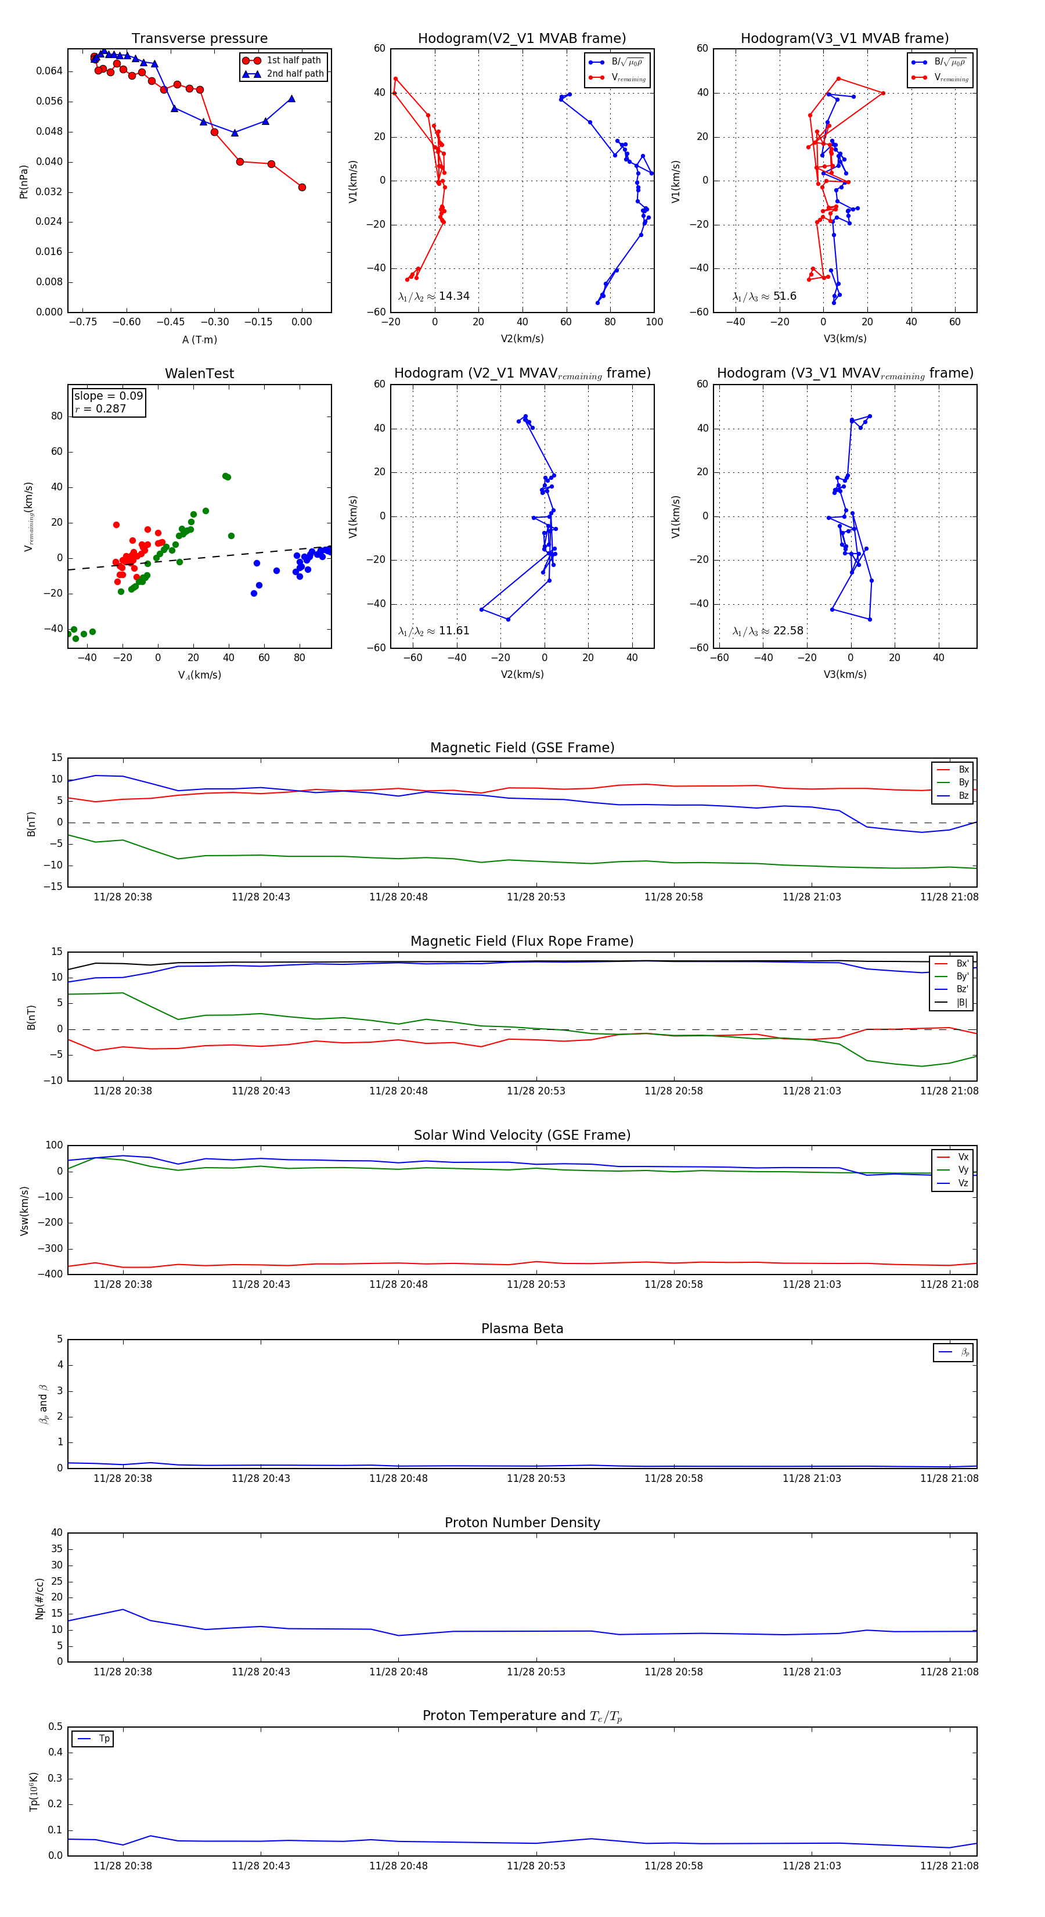1045x1917 pixels.
Task: Select the "By'" legend entry
Action: tap(952, 977)
